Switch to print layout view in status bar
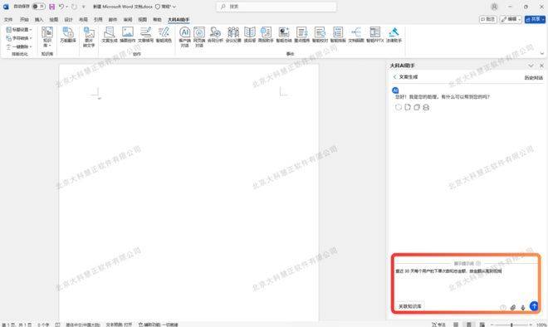 pyautogui.click(x=469, y=325)
